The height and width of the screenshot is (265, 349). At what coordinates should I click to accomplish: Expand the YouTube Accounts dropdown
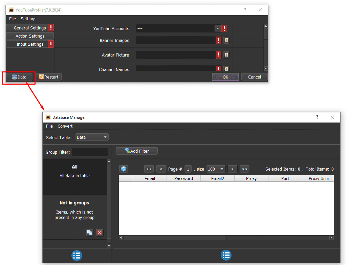(x=217, y=28)
